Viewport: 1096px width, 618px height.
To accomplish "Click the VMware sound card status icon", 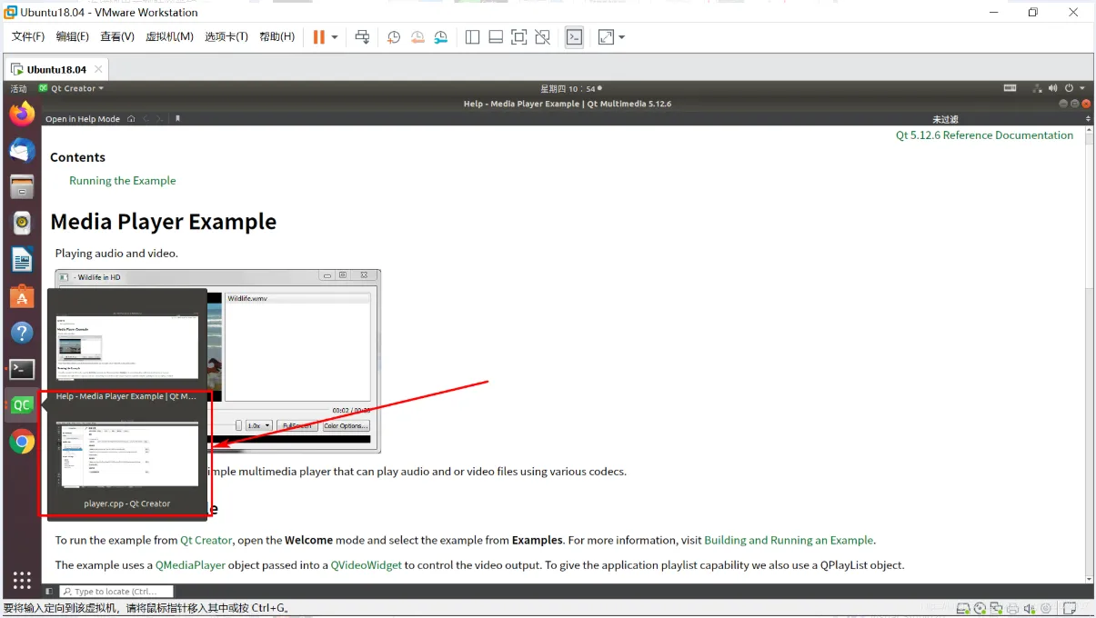I will pyautogui.click(x=1029, y=609).
